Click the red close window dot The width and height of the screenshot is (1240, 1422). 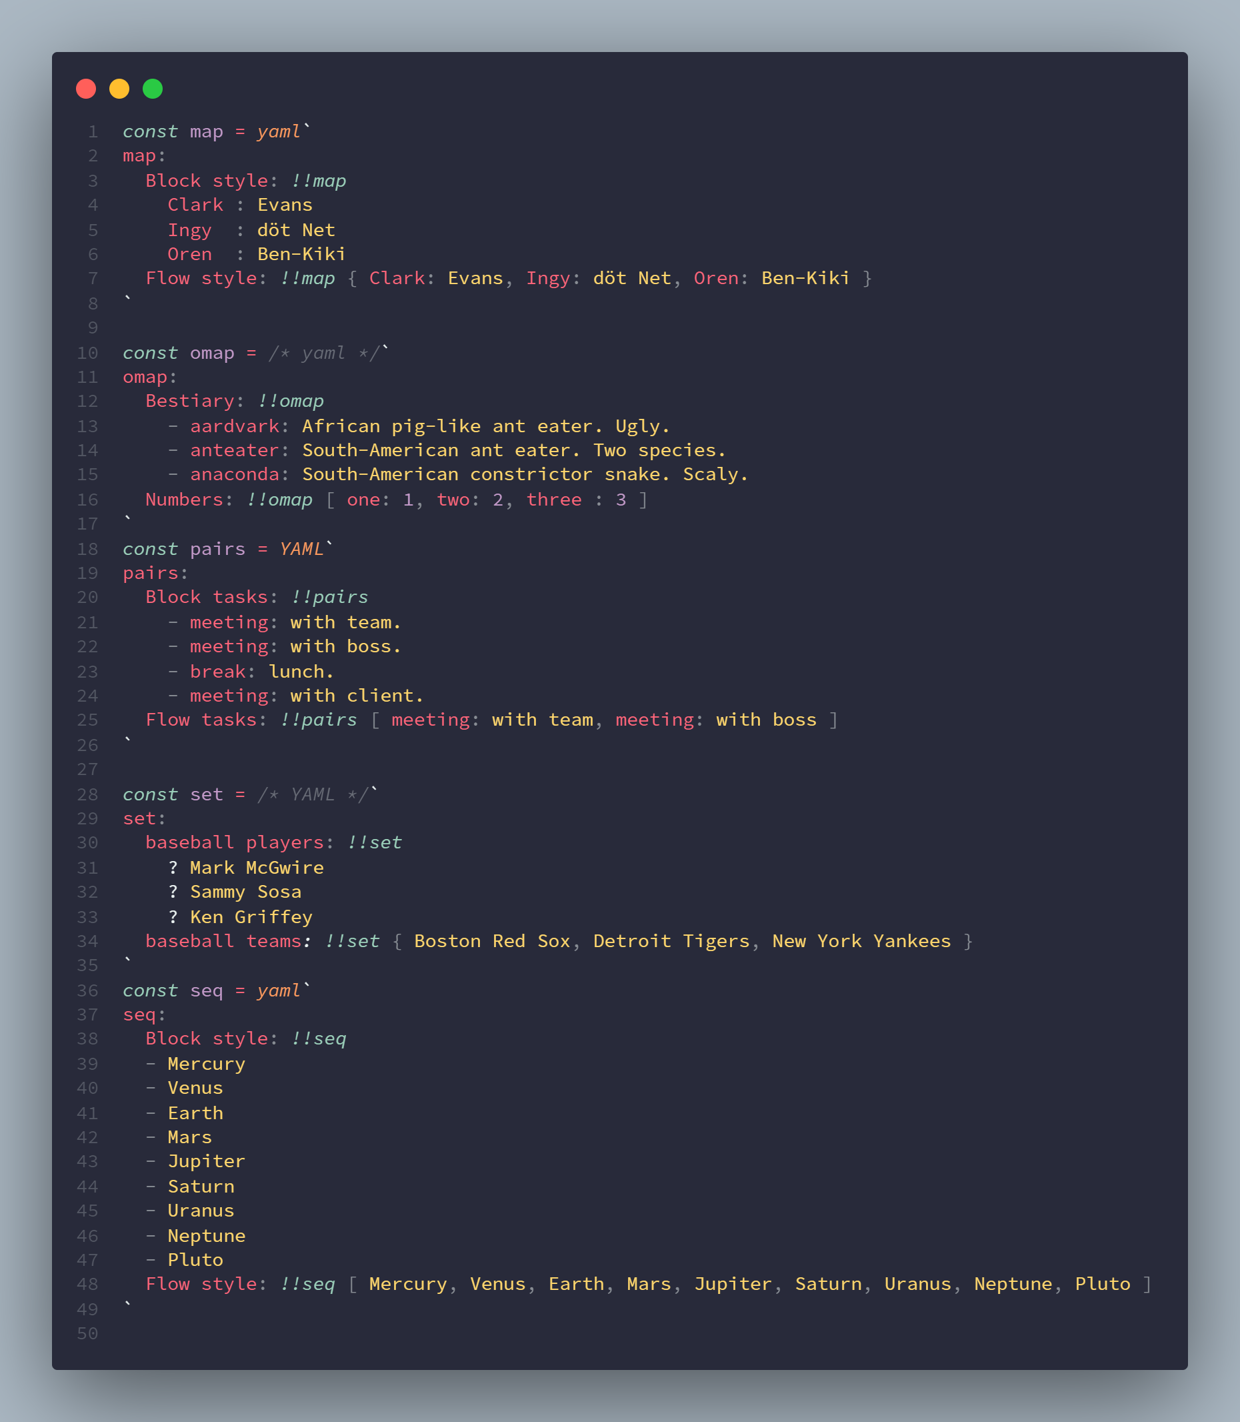86,89
